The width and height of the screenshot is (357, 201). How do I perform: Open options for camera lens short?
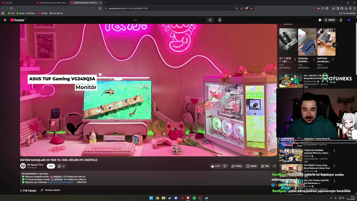click(295, 59)
